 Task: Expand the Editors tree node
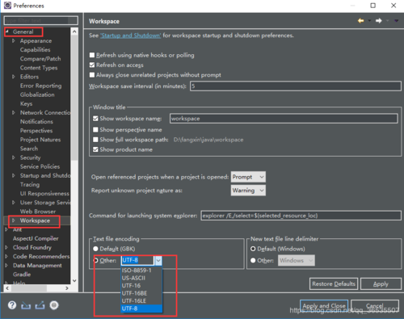[x=14, y=77]
